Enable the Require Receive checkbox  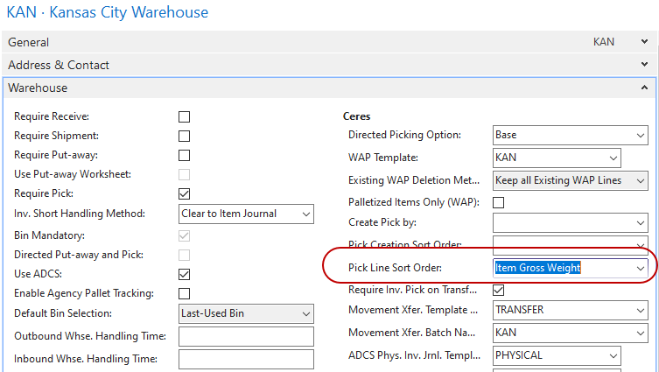coord(185,116)
